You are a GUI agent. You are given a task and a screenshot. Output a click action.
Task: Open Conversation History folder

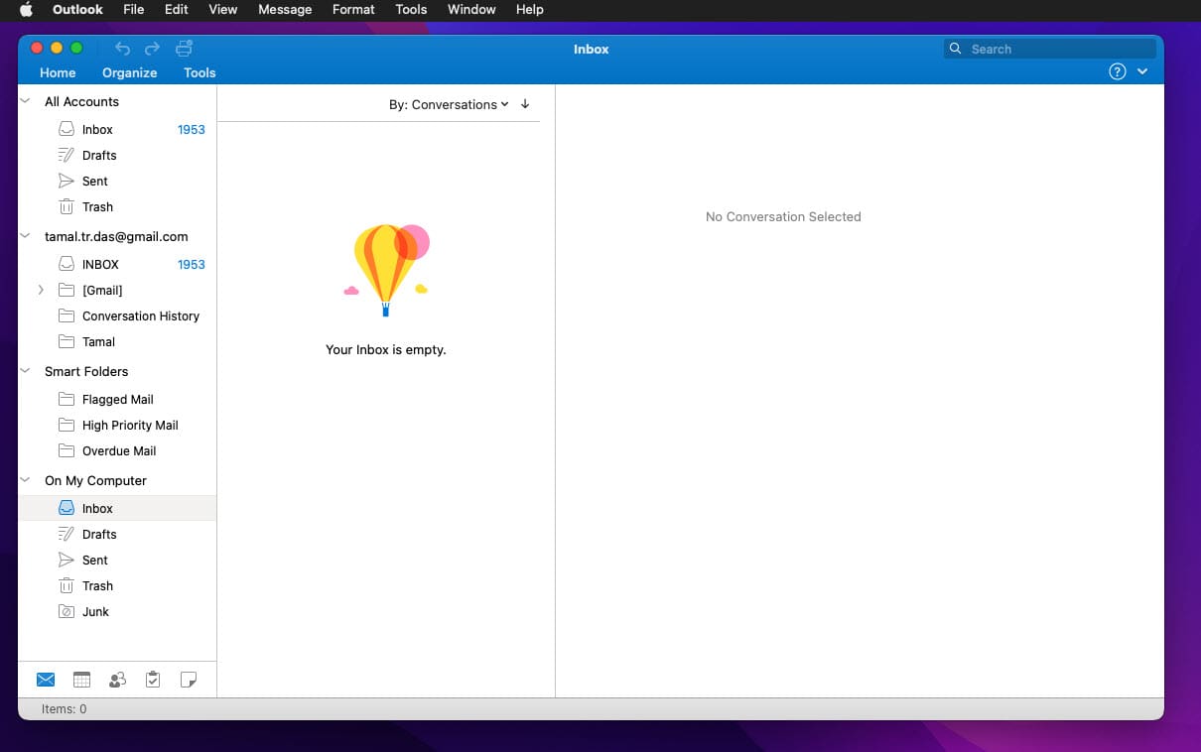point(140,315)
